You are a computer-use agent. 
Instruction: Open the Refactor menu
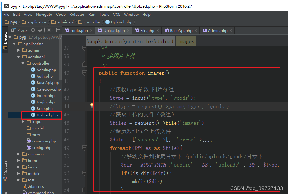pos(77,15)
